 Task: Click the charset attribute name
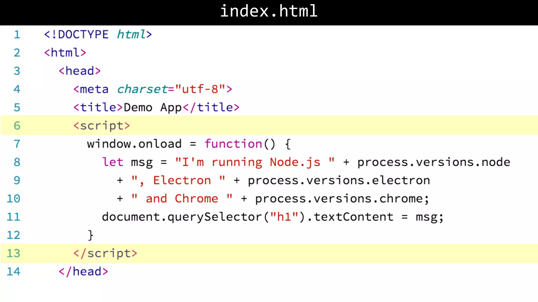pyautogui.click(x=142, y=89)
